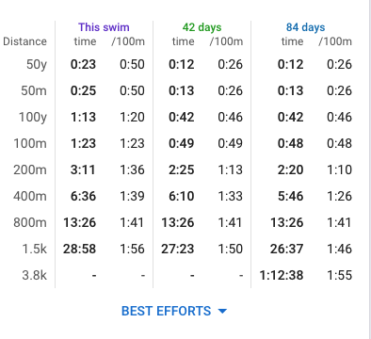Click the 84 days 200m time 2:20
This screenshot has width=371, height=339.
coord(290,169)
